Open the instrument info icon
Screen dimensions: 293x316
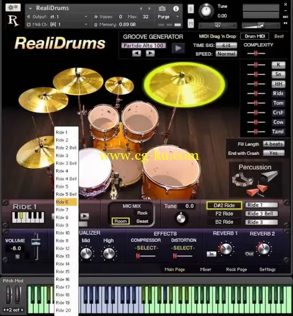pos(176,9)
